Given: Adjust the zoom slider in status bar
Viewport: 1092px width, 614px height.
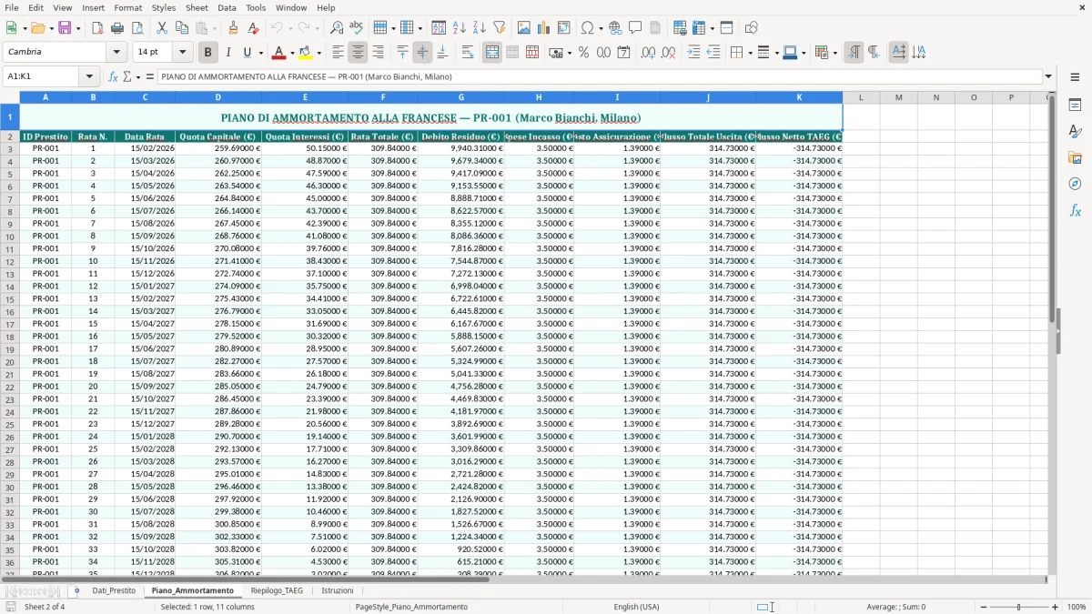Looking at the screenshot, I should click(1018, 607).
